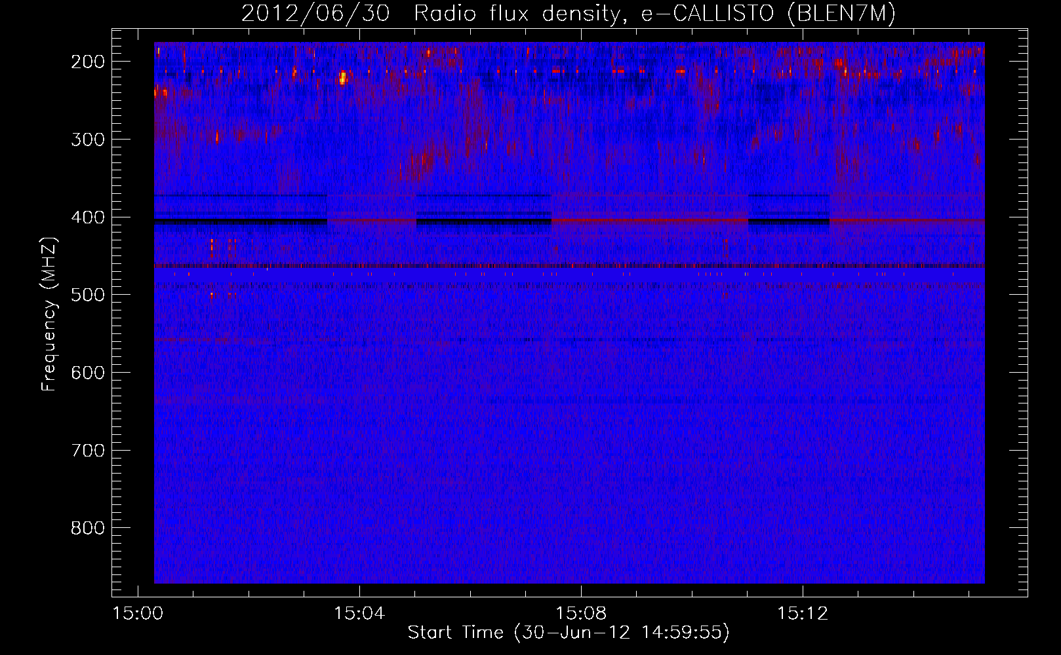Click the 15:08 time tick label
This screenshot has height=655, width=1061.
(581, 614)
